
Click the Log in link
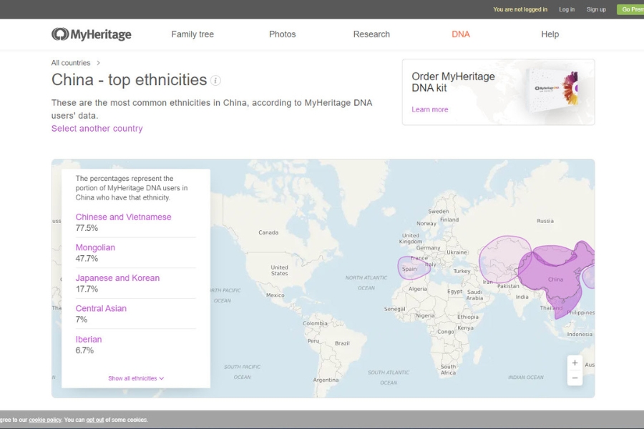pos(567,9)
